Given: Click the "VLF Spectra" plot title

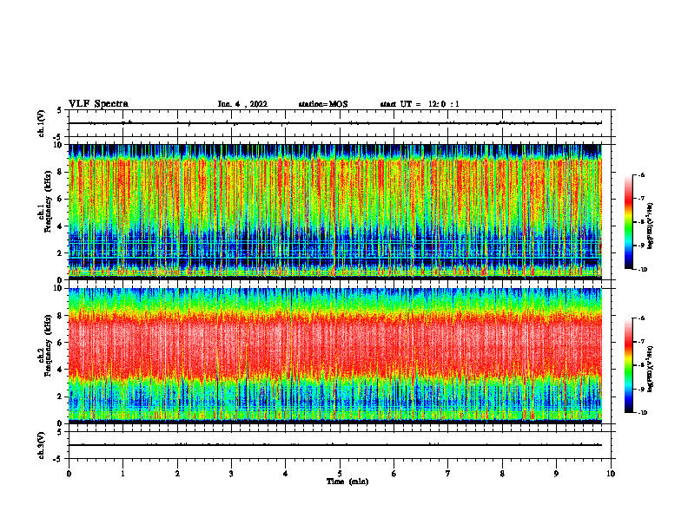Looking at the screenshot, I should coord(98,104).
